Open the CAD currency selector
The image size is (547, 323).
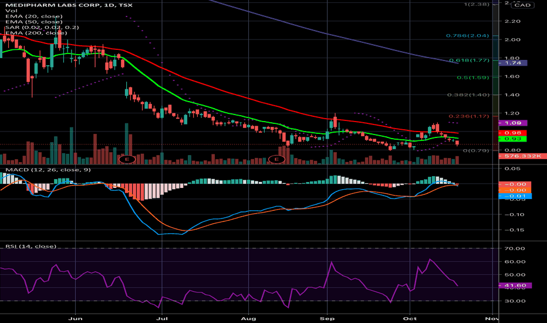click(522, 5)
